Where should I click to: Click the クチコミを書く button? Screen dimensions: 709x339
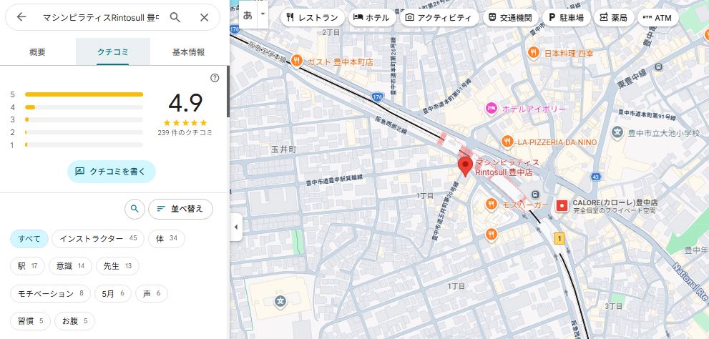pyautogui.click(x=111, y=172)
